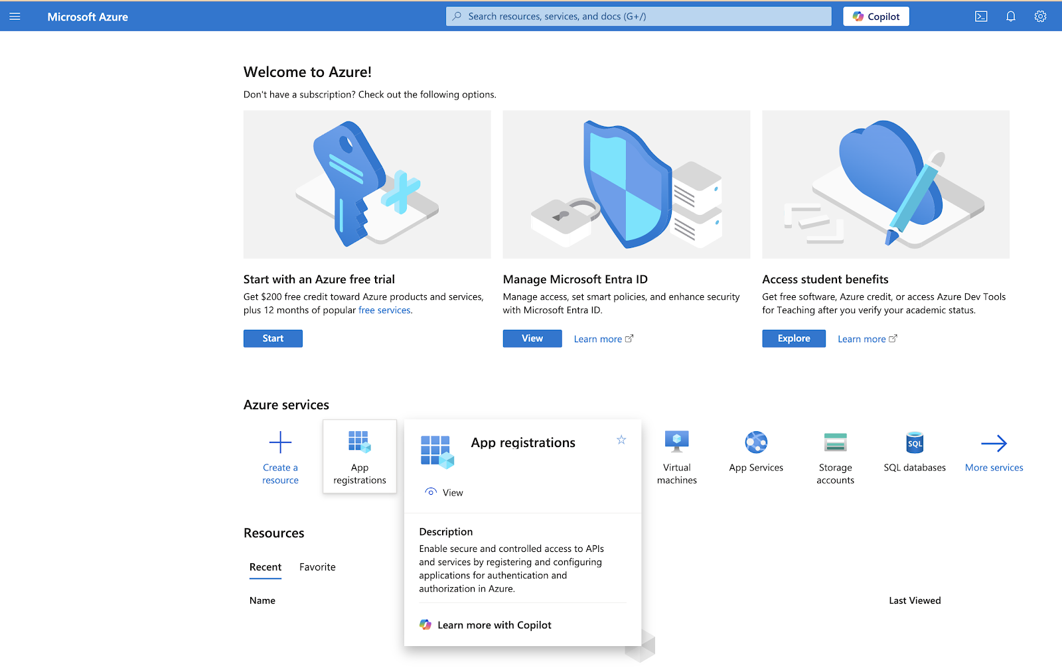The height and width of the screenshot is (672, 1062).
Task: Click the Azure services heading
Action: 286,405
